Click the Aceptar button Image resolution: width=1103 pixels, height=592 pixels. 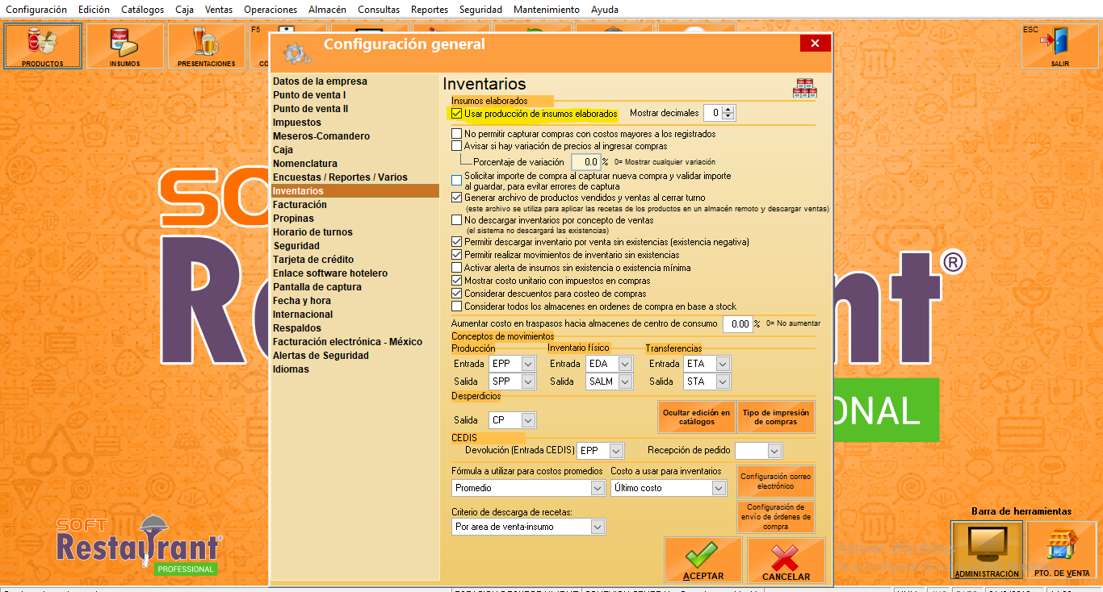tap(703, 560)
